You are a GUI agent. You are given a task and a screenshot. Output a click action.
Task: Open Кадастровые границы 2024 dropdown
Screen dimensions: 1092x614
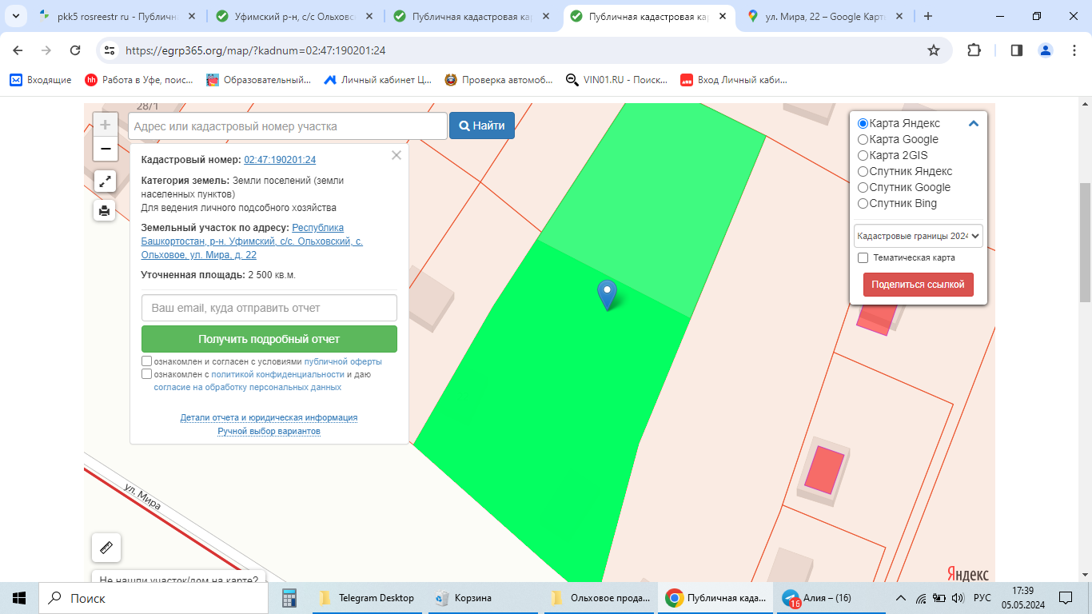[x=918, y=236]
